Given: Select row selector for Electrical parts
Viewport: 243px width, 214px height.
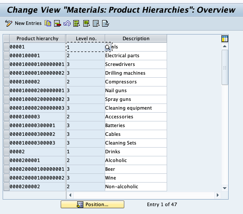Looking at the screenshot, I should click(x=7, y=56).
